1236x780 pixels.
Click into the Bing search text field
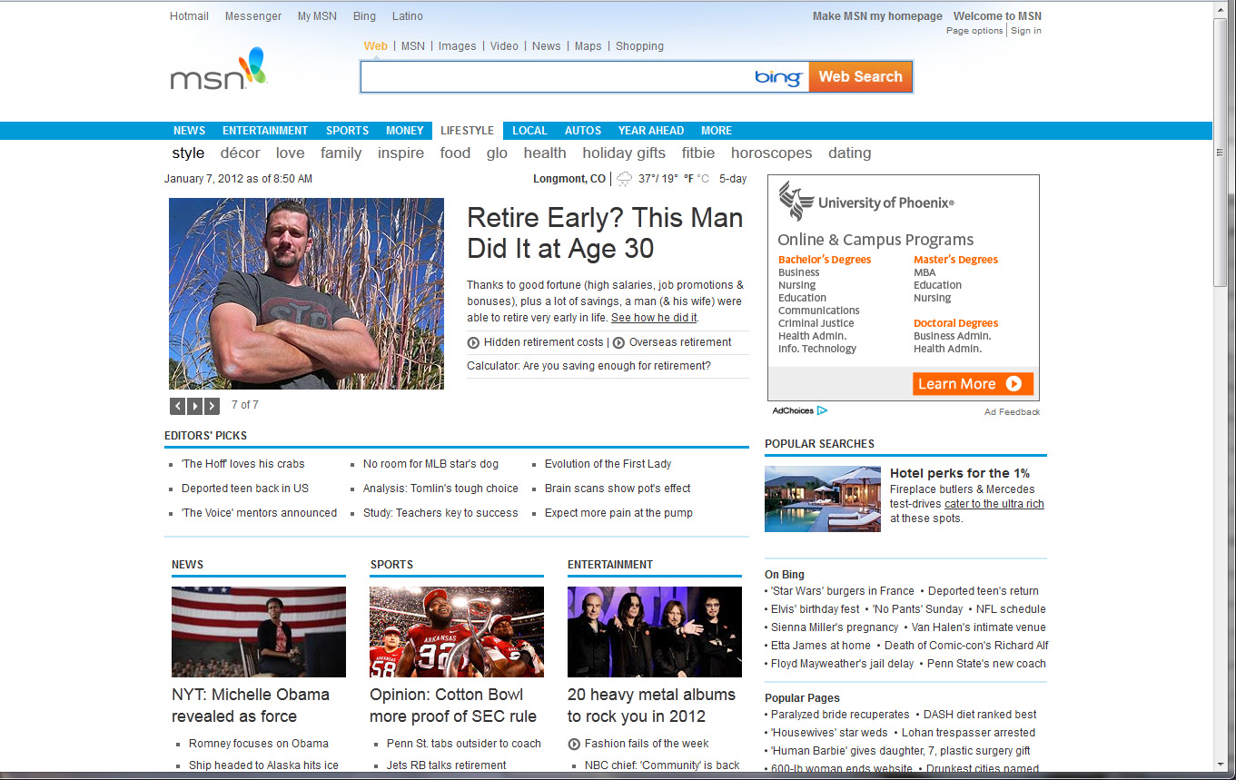point(554,77)
